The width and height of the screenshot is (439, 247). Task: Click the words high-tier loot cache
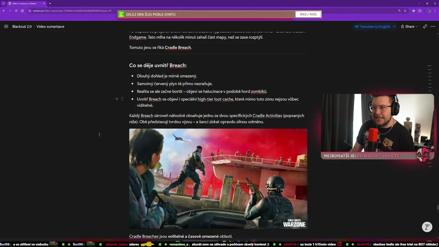pyautogui.click(x=215, y=99)
